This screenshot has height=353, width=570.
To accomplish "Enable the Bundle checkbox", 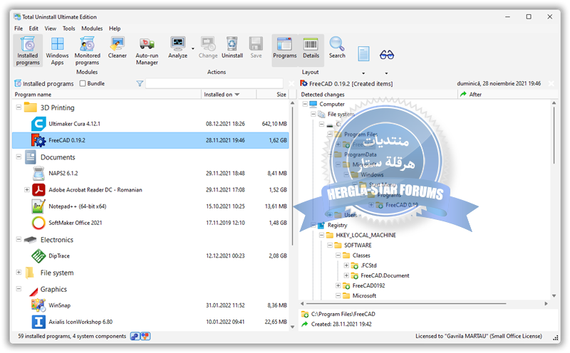I will [83, 83].
